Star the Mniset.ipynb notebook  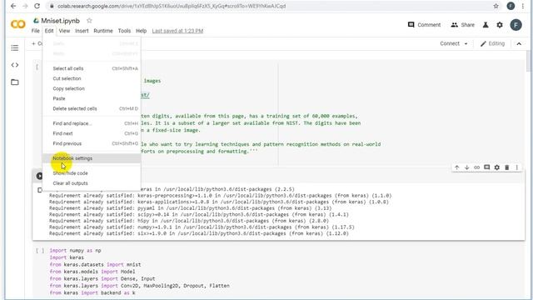point(89,21)
